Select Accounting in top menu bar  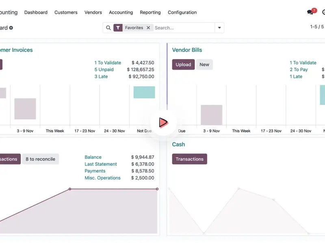click(x=121, y=13)
